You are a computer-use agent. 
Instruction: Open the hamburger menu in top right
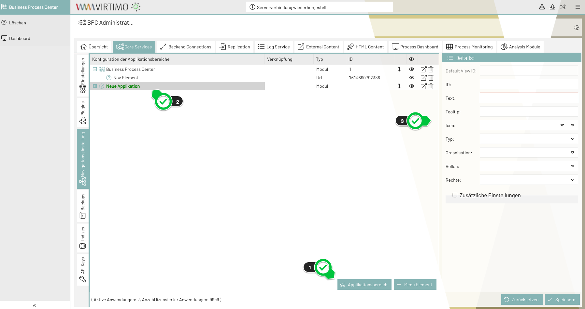578,7
